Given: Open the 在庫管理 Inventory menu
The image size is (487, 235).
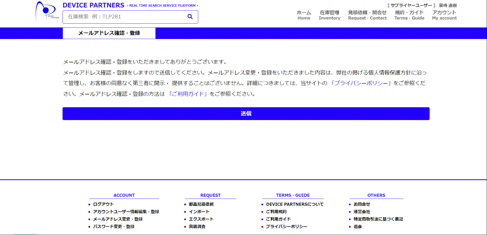Looking at the screenshot, I should [329, 15].
